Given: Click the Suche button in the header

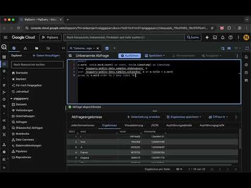Looking at the screenshot, I should tap(193, 38).
